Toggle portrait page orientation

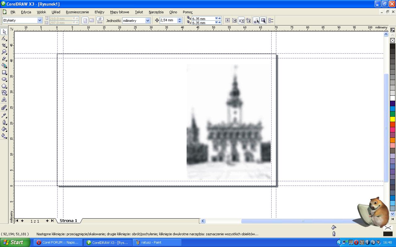(x=85, y=20)
